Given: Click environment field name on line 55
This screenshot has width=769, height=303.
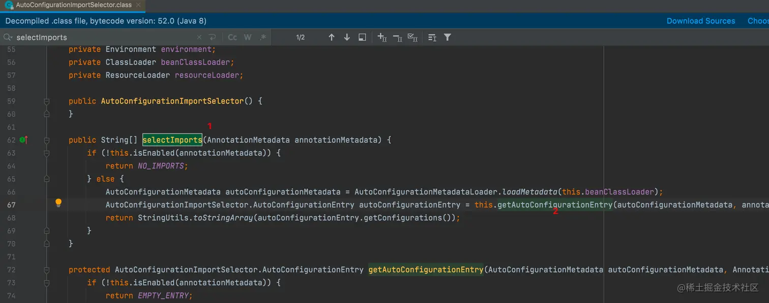Looking at the screenshot, I should tap(187, 49).
